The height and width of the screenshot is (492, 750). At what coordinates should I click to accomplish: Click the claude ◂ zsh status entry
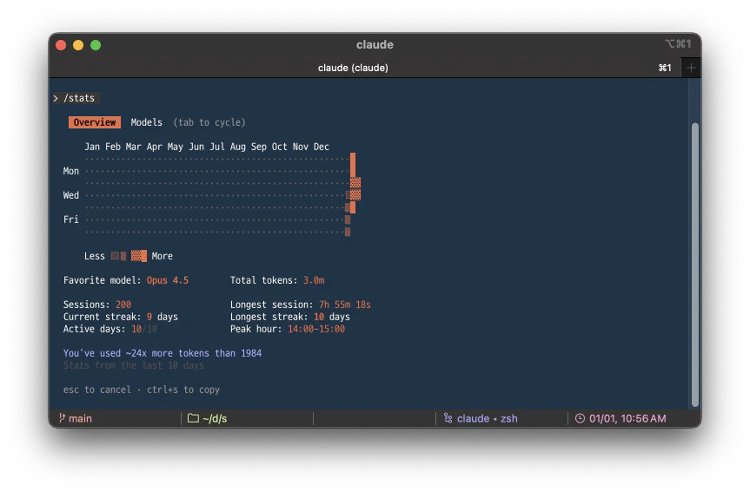[487, 418]
